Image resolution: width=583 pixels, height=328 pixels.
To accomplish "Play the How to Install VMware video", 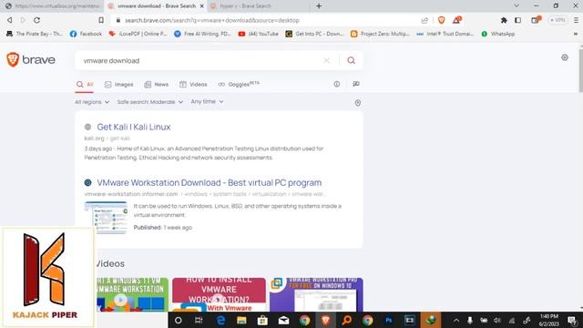I will click(x=219, y=294).
